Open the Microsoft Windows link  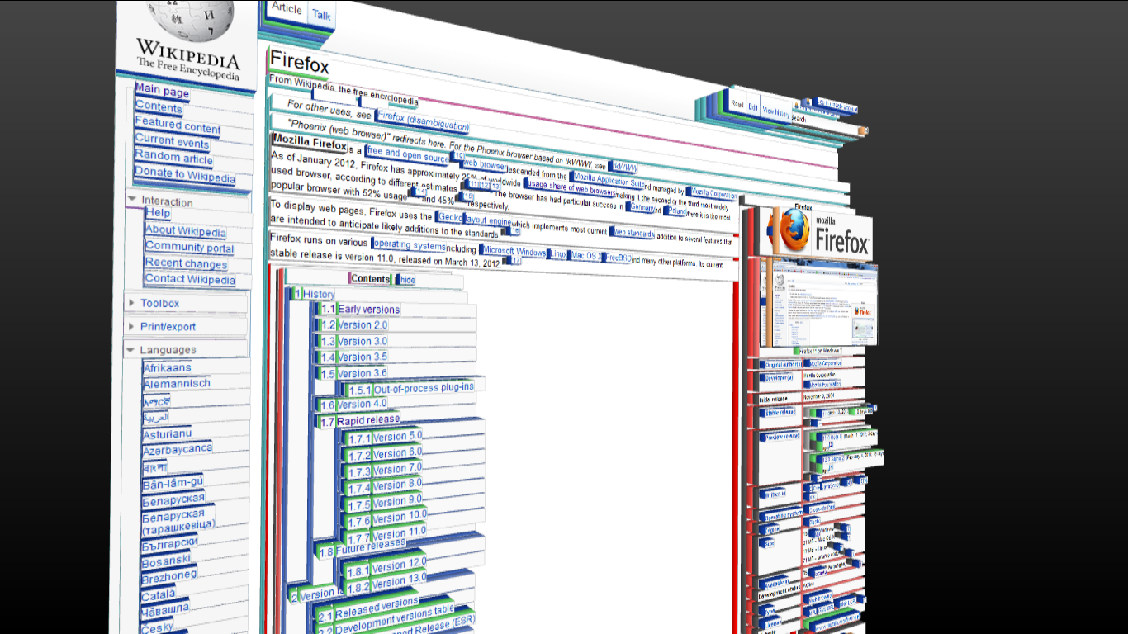pos(514,252)
